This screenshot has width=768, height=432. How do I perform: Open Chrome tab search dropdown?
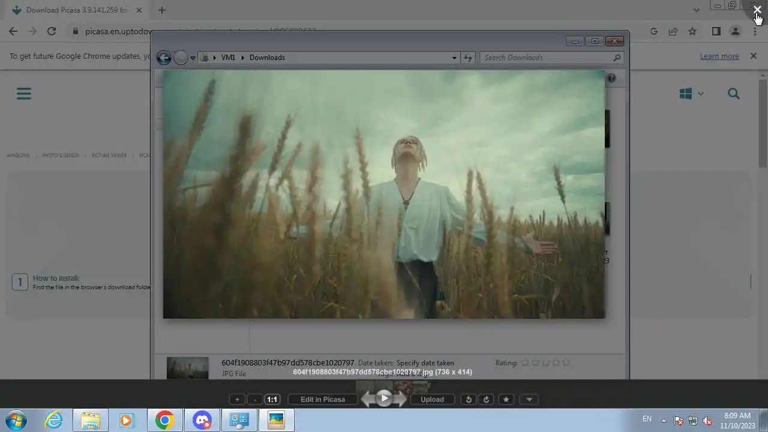point(696,10)
